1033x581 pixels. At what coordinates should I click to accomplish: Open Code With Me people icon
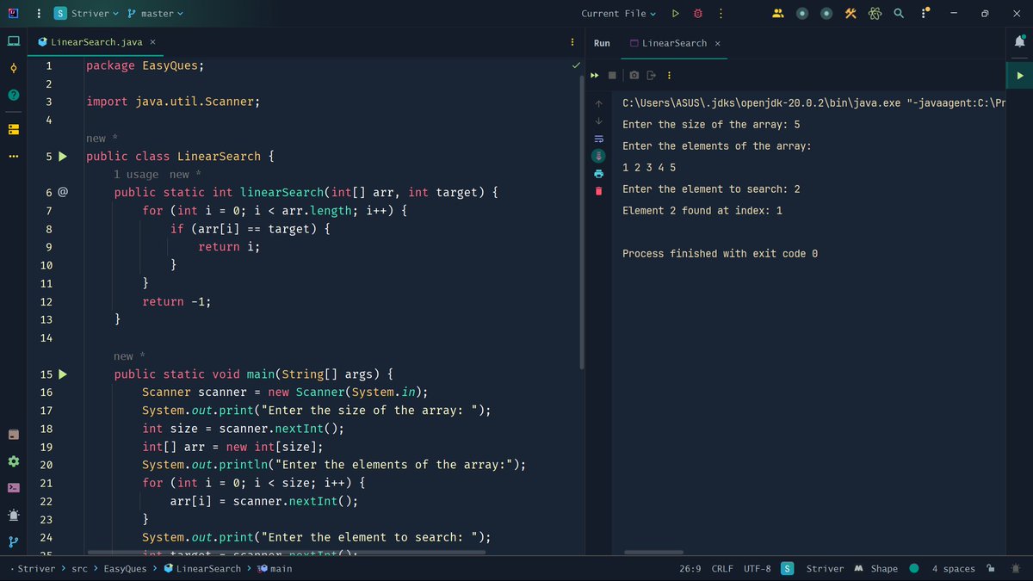pyautogui.click(x=778, y=14)
